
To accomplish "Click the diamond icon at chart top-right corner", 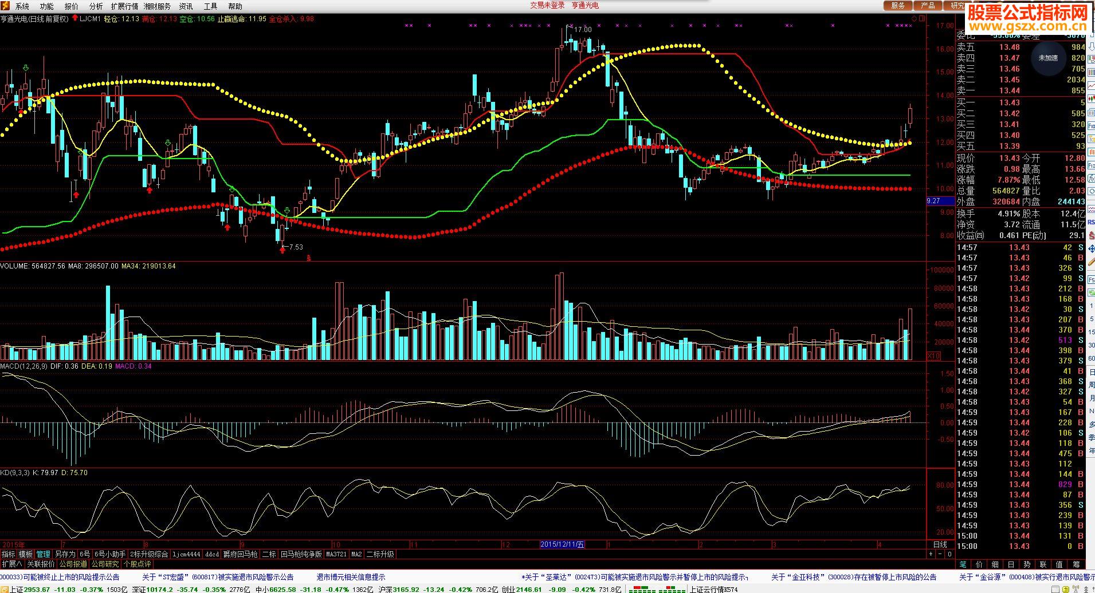I will tap(915, 18).
